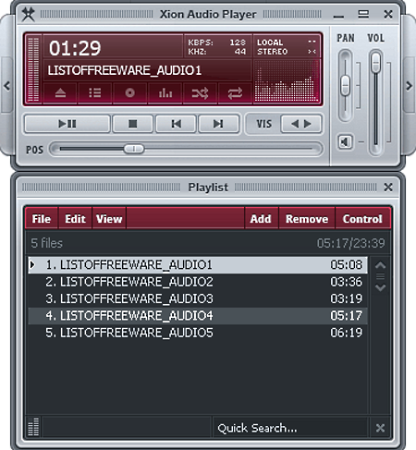Select track 3. LISTOFFREEWARE_AUDIO3
The height and width of the screenshot is (450, 416).
click(198, 298)
